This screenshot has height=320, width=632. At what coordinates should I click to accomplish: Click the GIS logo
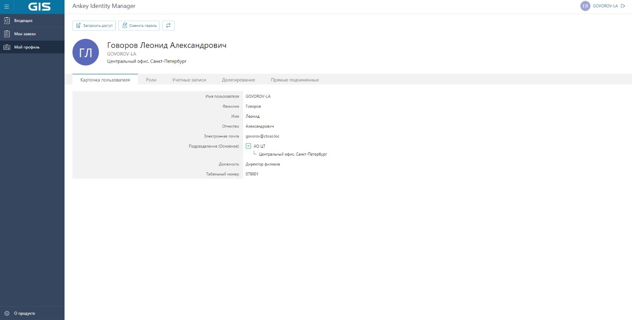39,7
